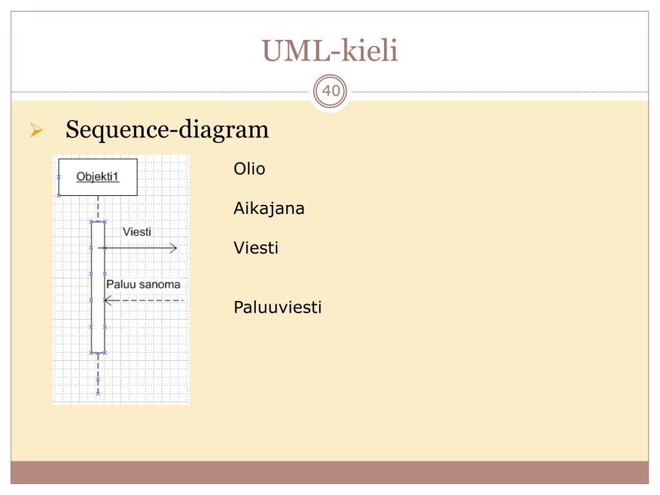Click the Paluuviesti label
Screen dimensions: 660x495
[x=278, y=307]
